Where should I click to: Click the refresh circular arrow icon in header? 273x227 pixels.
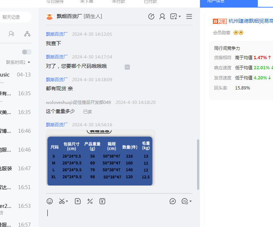[152, 17]
